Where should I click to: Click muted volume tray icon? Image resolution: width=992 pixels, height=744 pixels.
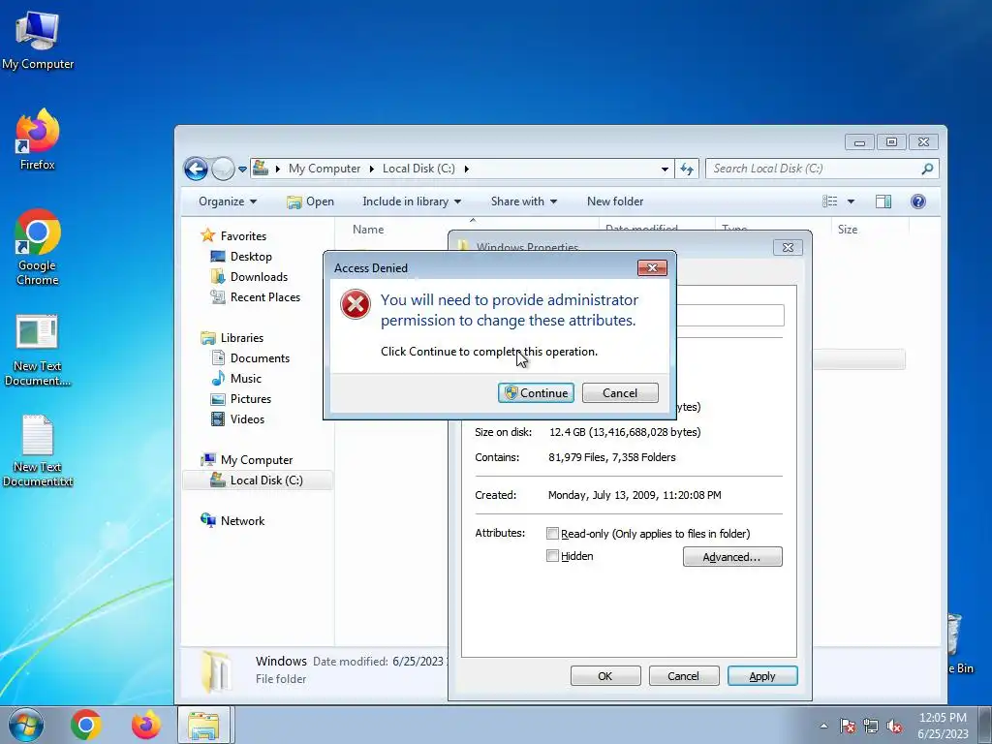coord(894,726)
